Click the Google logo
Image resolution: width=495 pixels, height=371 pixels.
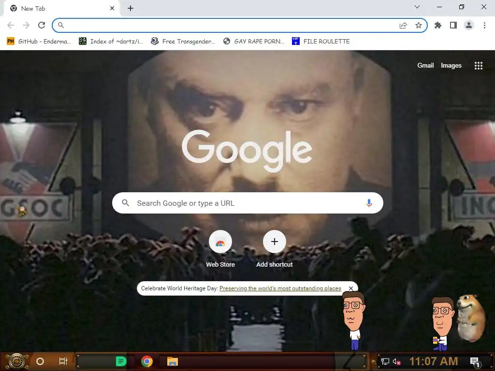click(x=247, y=151)
